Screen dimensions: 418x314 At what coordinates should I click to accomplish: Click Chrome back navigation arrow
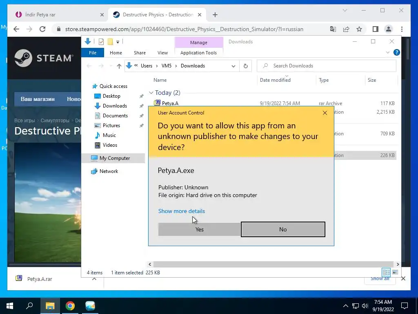coord(16,29)
